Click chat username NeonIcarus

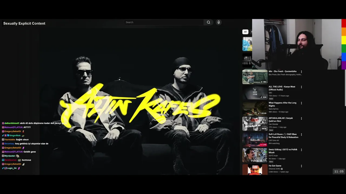tap(10, 160)
